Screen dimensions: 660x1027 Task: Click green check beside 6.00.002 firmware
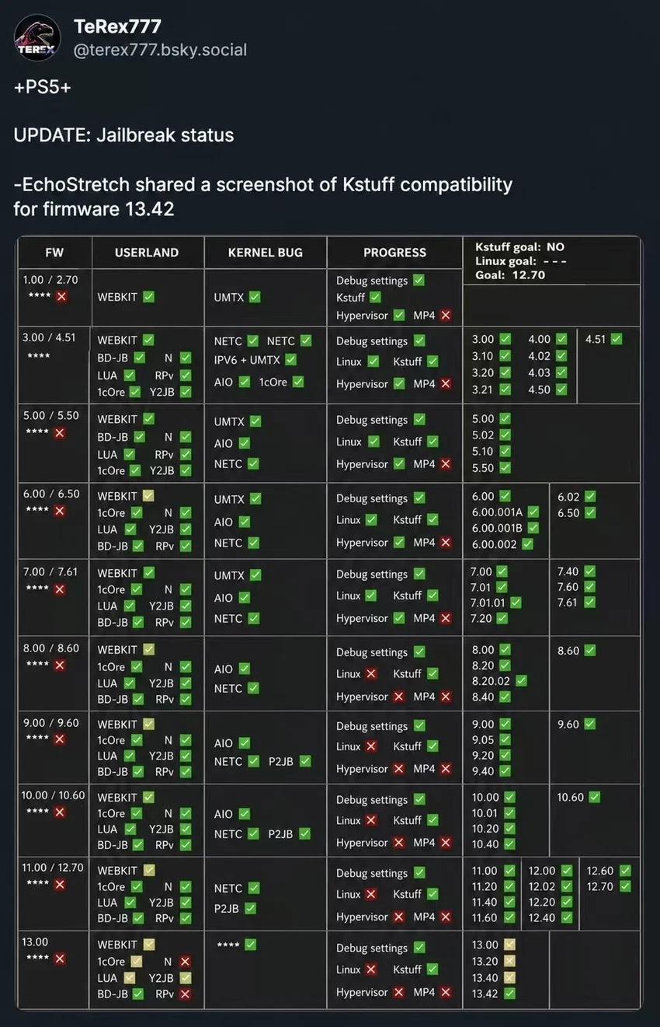pos(528,544)
